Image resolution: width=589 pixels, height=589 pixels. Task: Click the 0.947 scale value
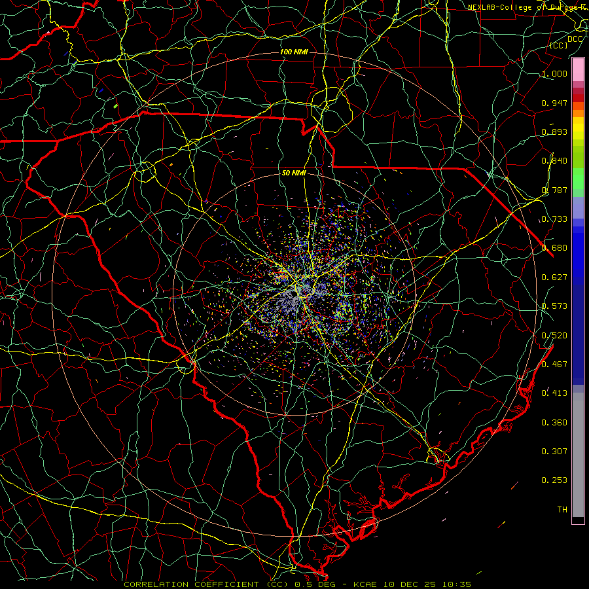tap(554, 103)
